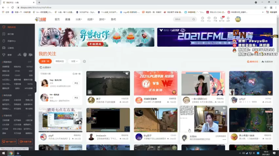Collapse the sidebar with the arrow handle
Screen dimensions: 279x156
click(x=35, y=87)
